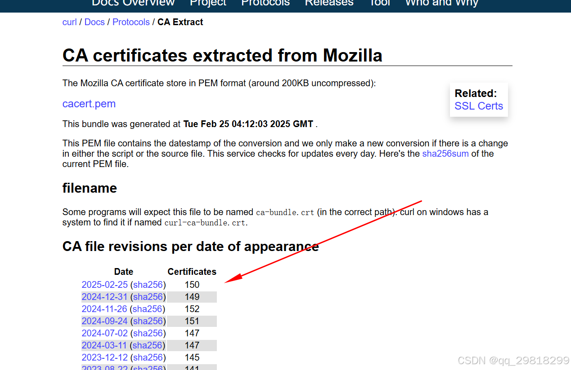
Task: Click the certificate count 149
Action: click(x=192, y=297)
